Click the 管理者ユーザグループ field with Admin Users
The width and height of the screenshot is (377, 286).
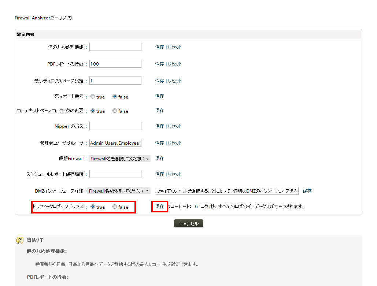click(x=115, y=143)
